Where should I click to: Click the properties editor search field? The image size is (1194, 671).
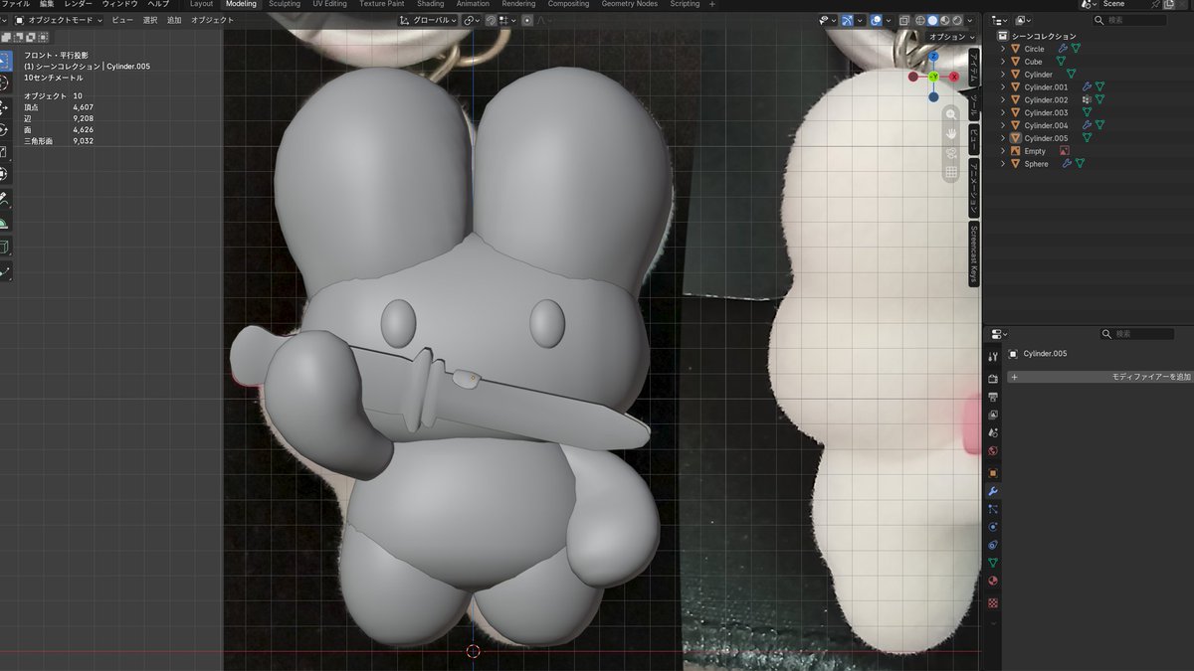click(x=1137, y=334)
